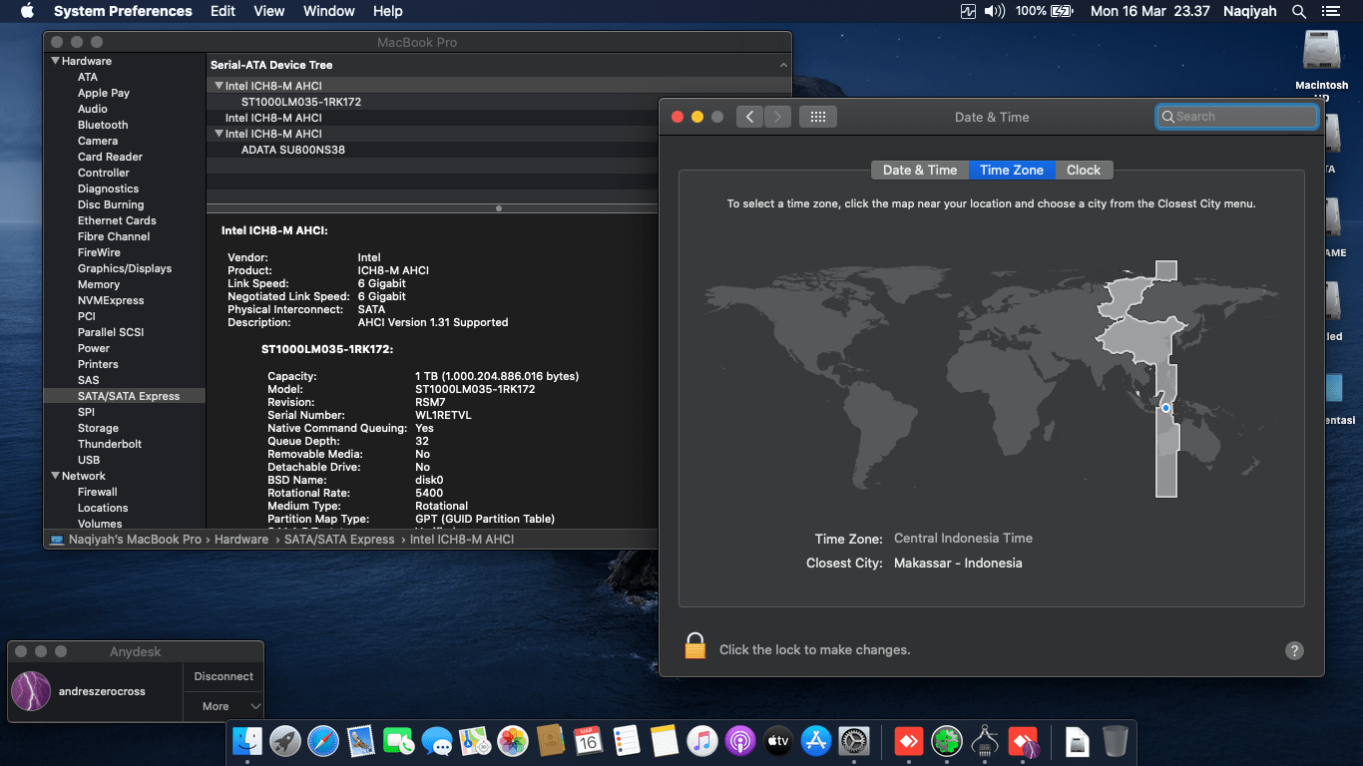Screen dimensions: 1363x766
Task: Open Window menu
Action: [329, 11]
